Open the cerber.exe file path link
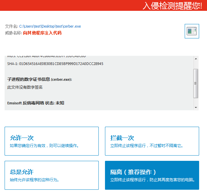Image resolution: width=207 pixels, height=193 pixels. pyautogui.click(x=50, y=26)
